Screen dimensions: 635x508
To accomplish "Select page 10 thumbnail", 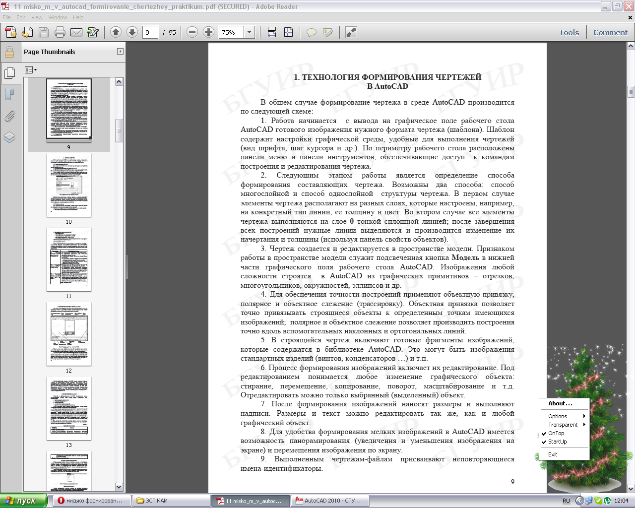I will pyautogui.click(x=69, y=185).
